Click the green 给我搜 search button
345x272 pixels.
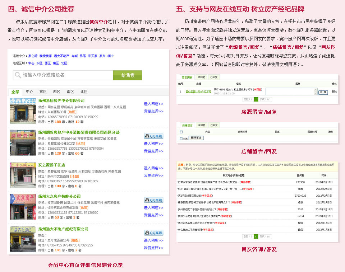point(128,75)
